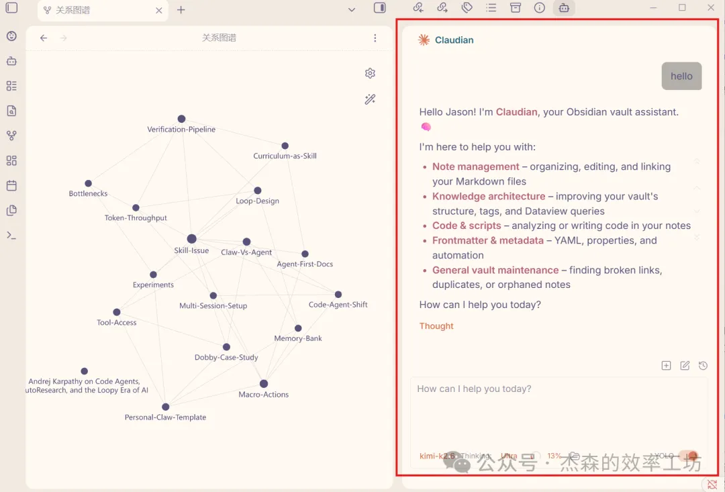Click the smiley face ribbon icon

pyautogui.click(x=11, y=36)
